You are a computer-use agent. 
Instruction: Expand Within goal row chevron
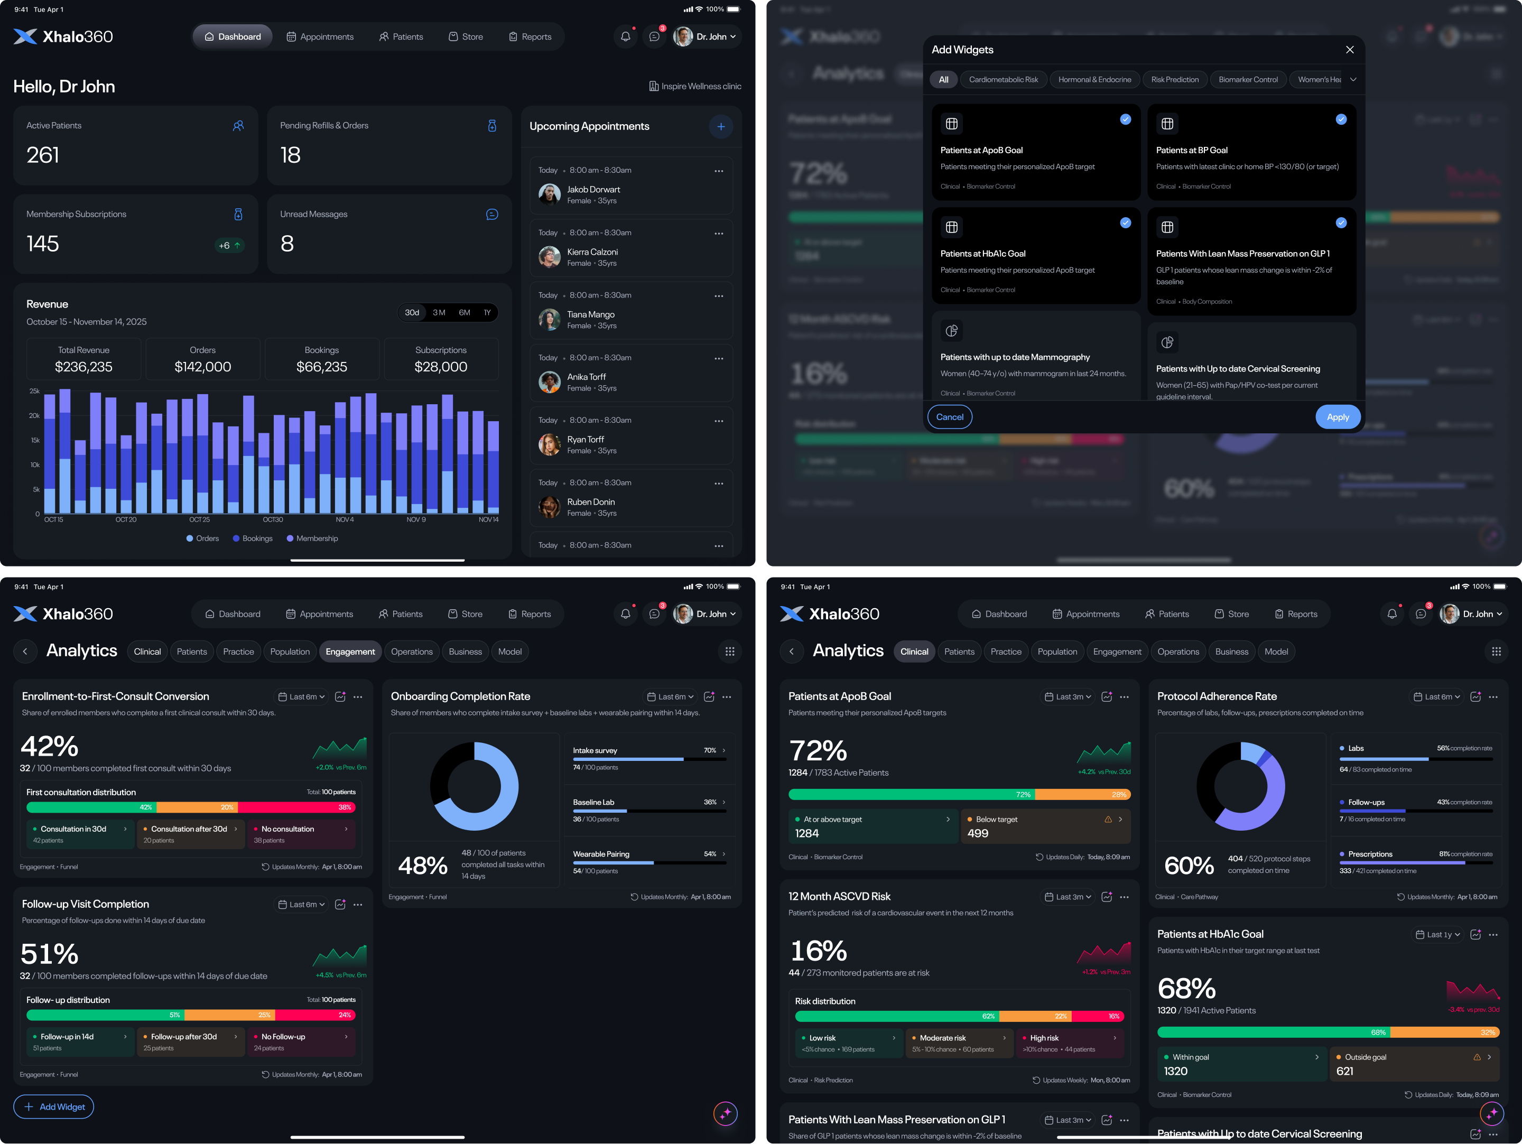(x=1316, y=1057)
